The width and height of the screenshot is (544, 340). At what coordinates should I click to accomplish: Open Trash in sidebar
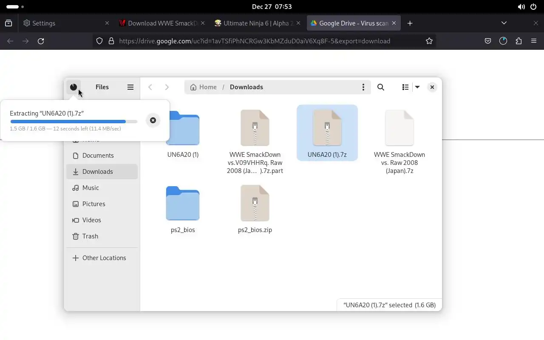point(102,236)
